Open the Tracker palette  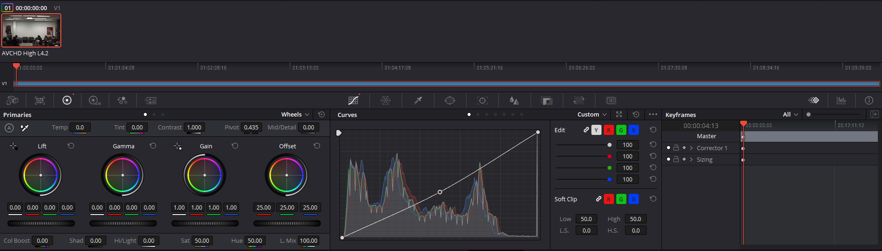[482, 100]
